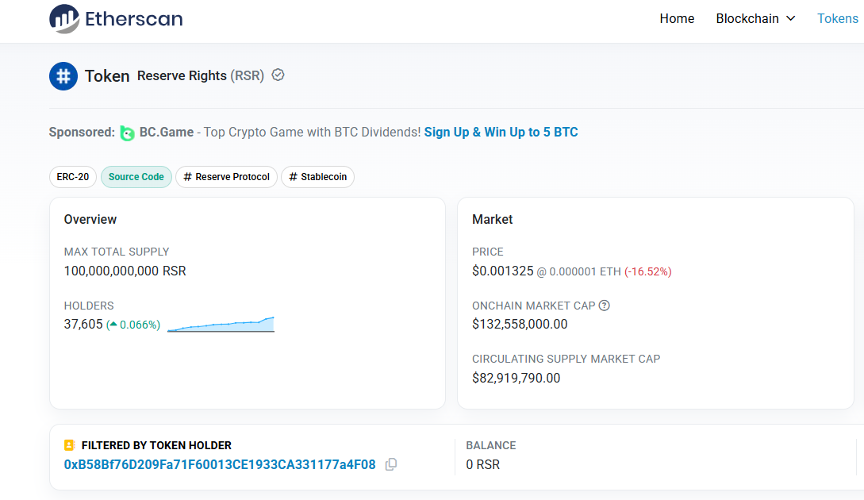Click the -16.52% price change
864x500 pixels.
coord(648,271)
